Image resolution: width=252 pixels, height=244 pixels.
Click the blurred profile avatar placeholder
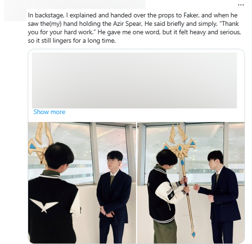point(15,15)
